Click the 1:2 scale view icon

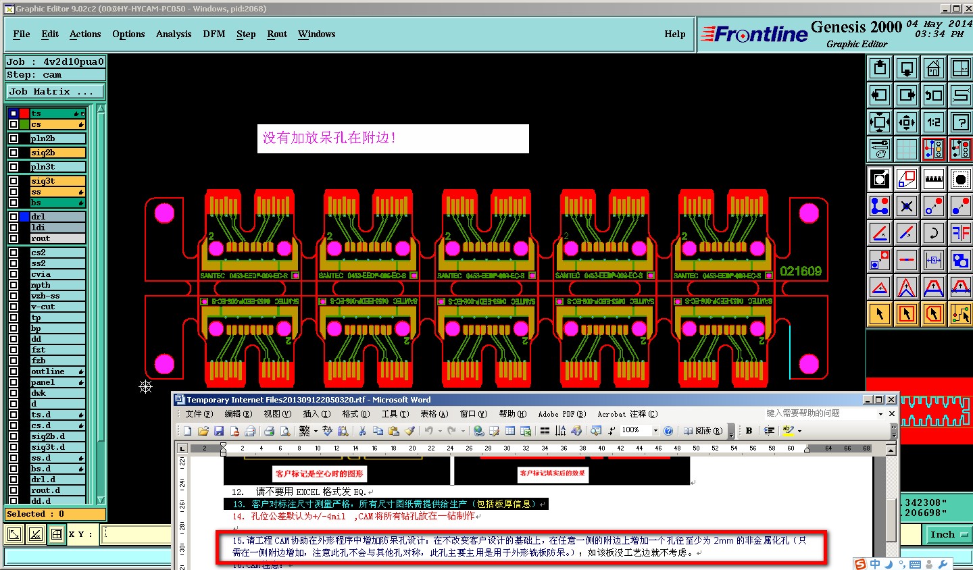click(x=934, y=122)
